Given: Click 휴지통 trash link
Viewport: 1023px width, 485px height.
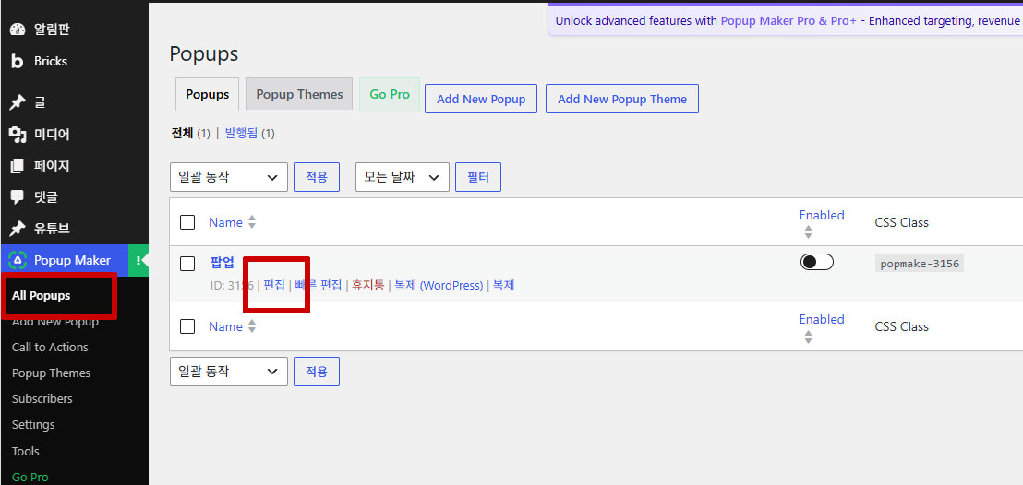Looking at the screenshot, I should [x=368, y=286].
